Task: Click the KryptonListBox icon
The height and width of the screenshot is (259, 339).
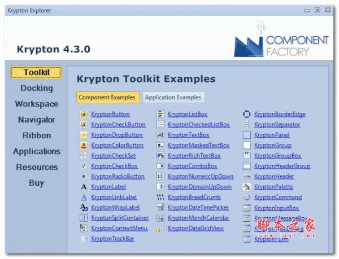Action: pyautogui.click(x=160, y=114)
